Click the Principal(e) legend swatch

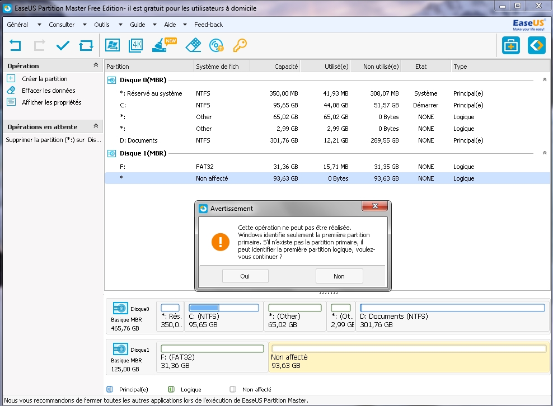(x=110, y=389)
